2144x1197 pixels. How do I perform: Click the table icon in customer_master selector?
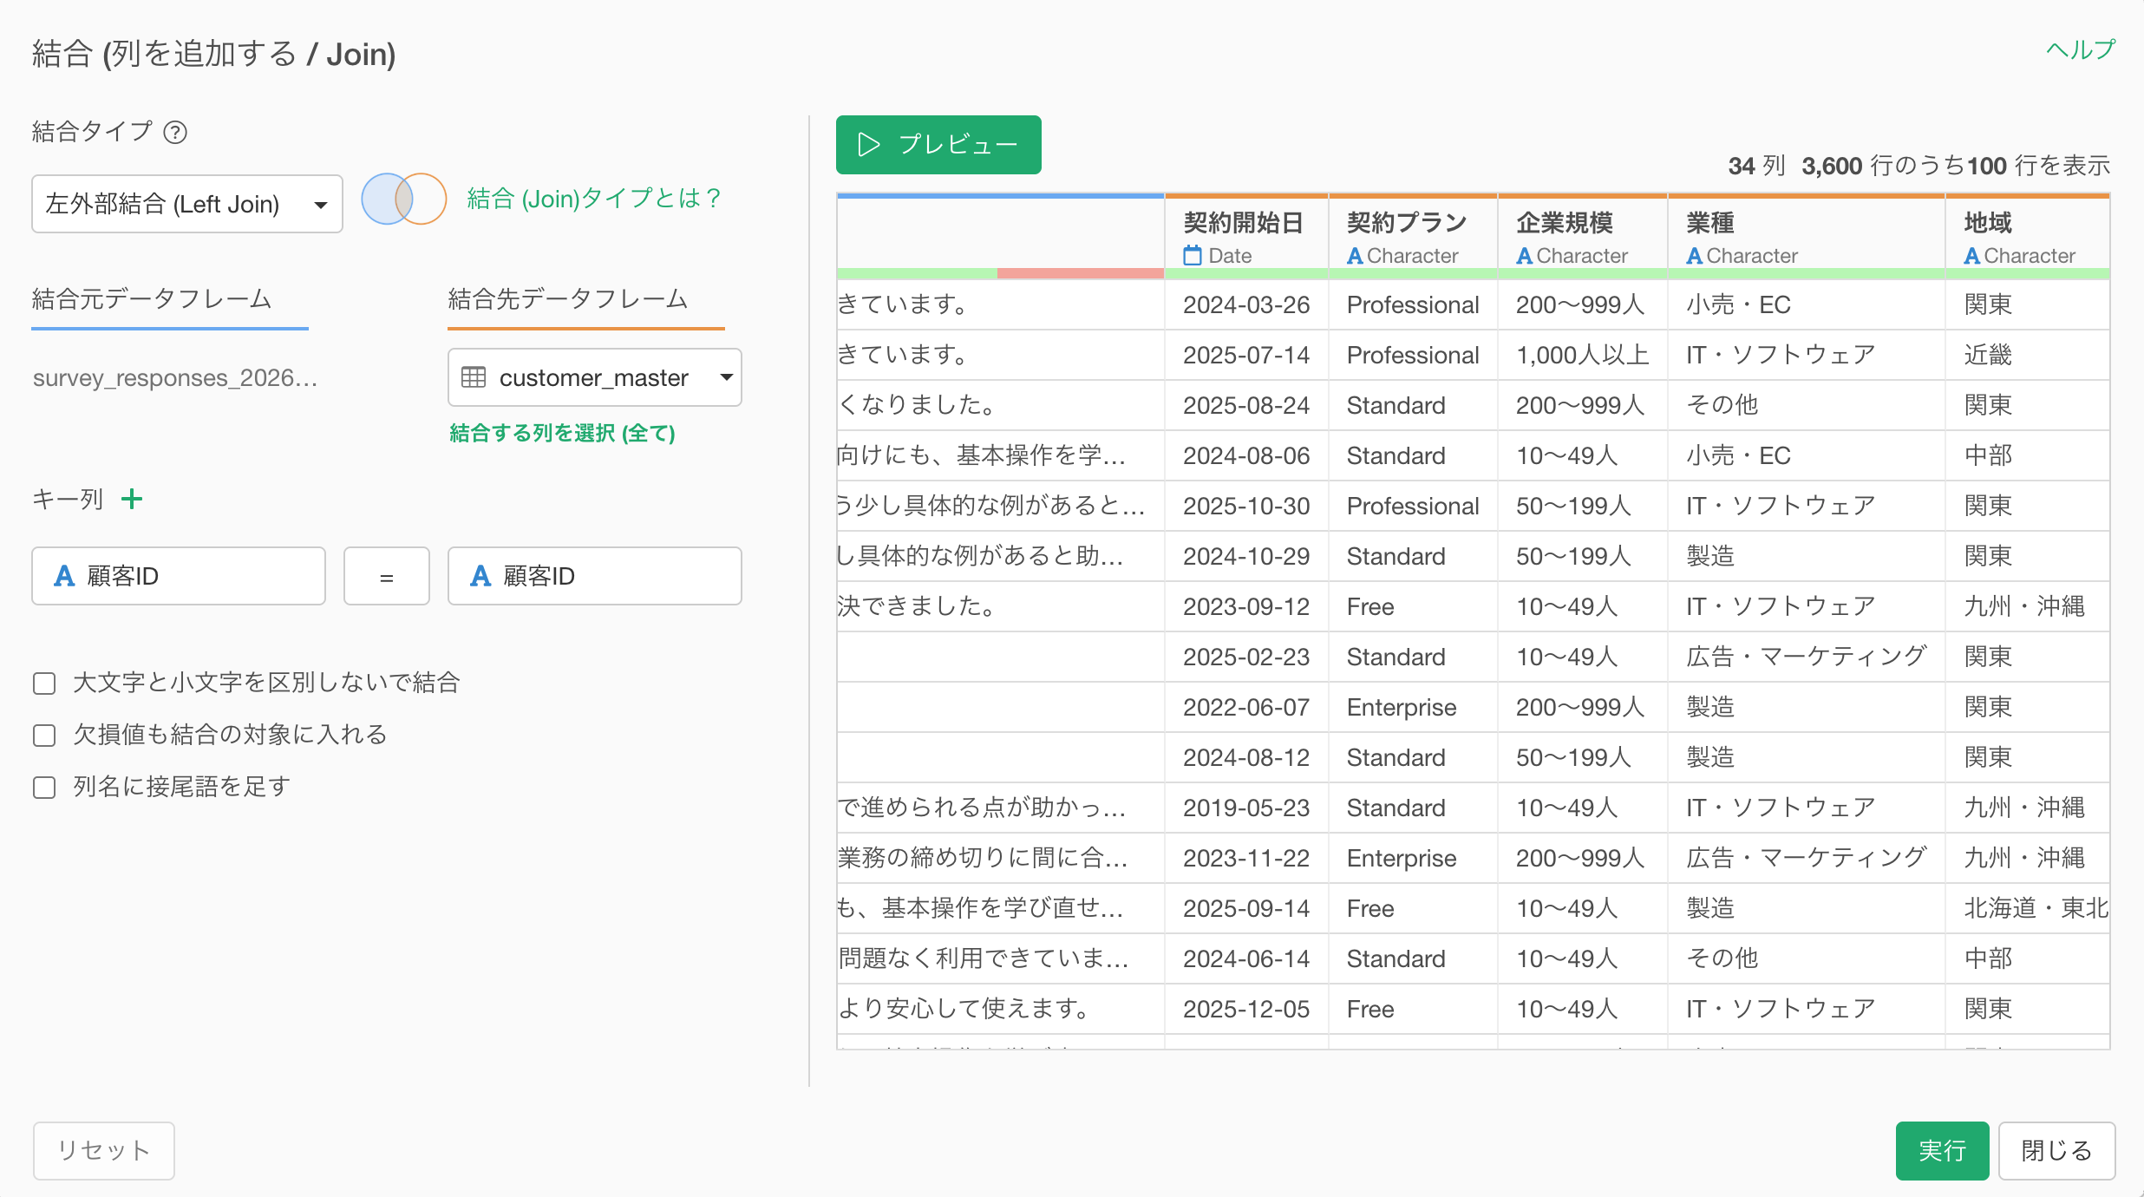pyautogui.click(x=474, y=377)
